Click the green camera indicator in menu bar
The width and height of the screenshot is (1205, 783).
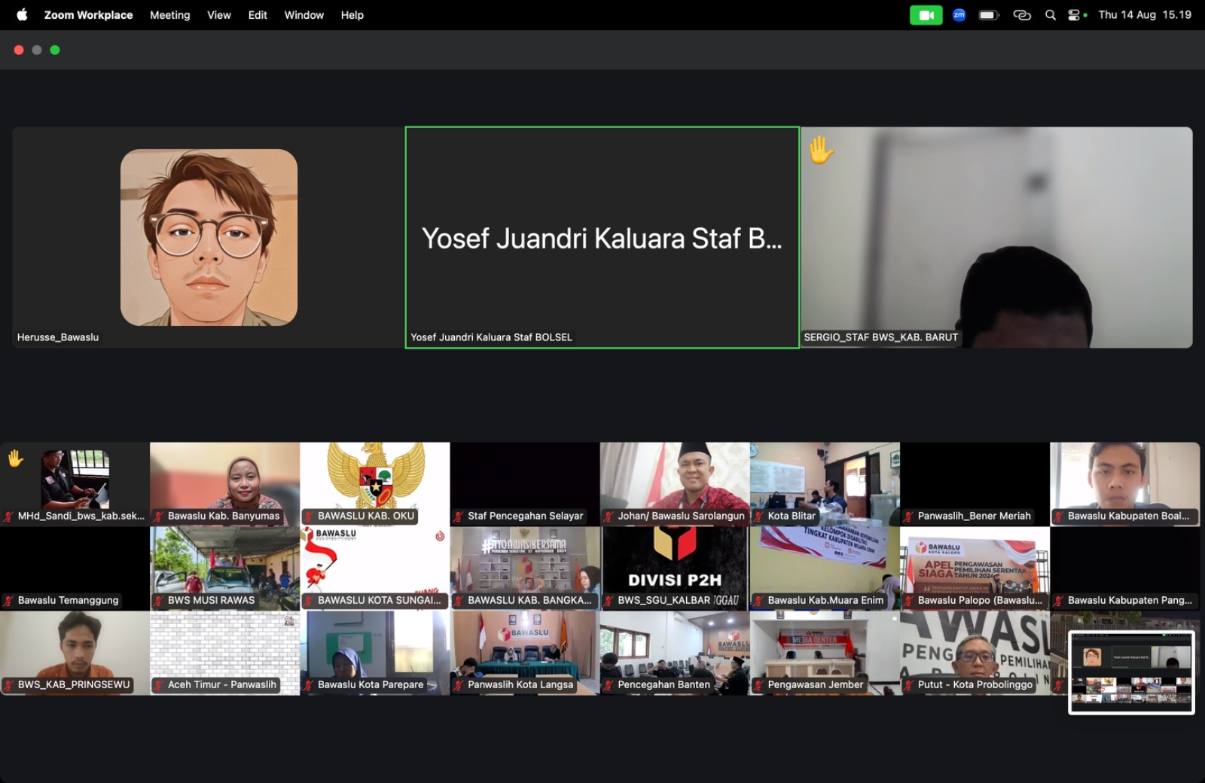coord(926,15)
